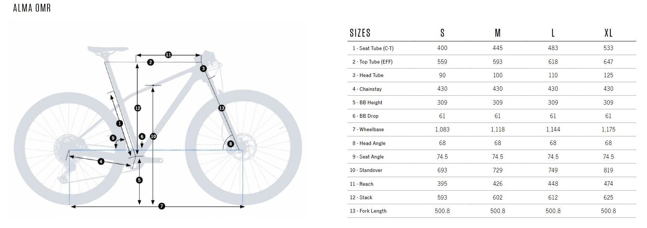Click the number 13 fork length marker

(222, 108)
